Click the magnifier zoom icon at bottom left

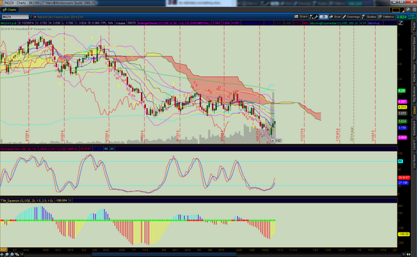12,254
